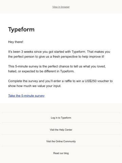Screen dimensions: 122x163
Task: Click 'show how much we value your input' line
Action: (x=35, y=86)
